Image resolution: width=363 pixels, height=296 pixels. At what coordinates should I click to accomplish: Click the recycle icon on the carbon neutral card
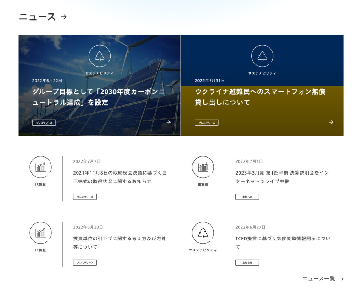pyautogui.click(x=100, y=56)
